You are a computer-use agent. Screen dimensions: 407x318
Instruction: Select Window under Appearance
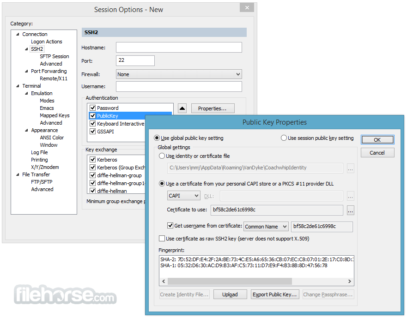49,145
